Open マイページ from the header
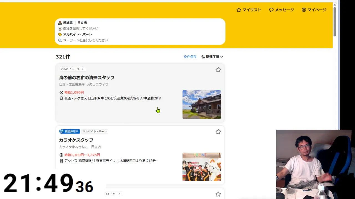This screenshot has width=355, height=199. point(314,10)
